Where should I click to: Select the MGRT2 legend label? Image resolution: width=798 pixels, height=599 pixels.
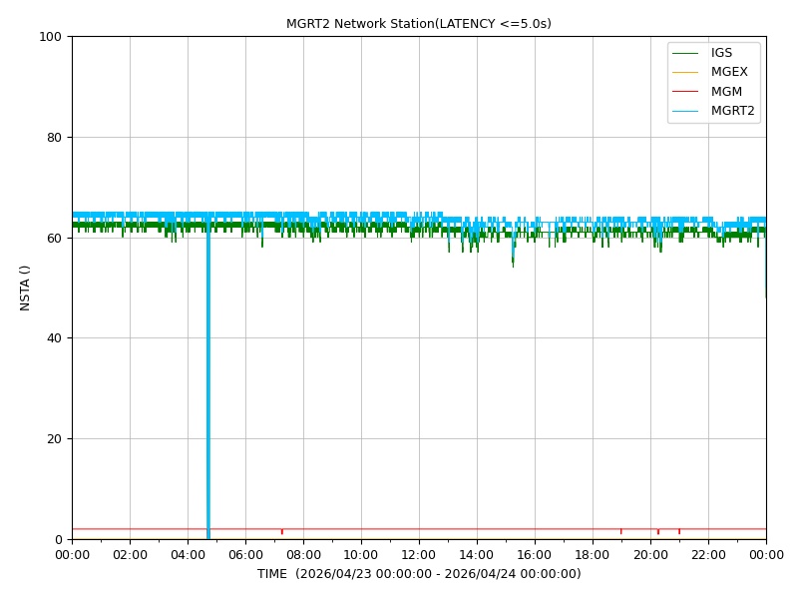(x=733, y=111)
